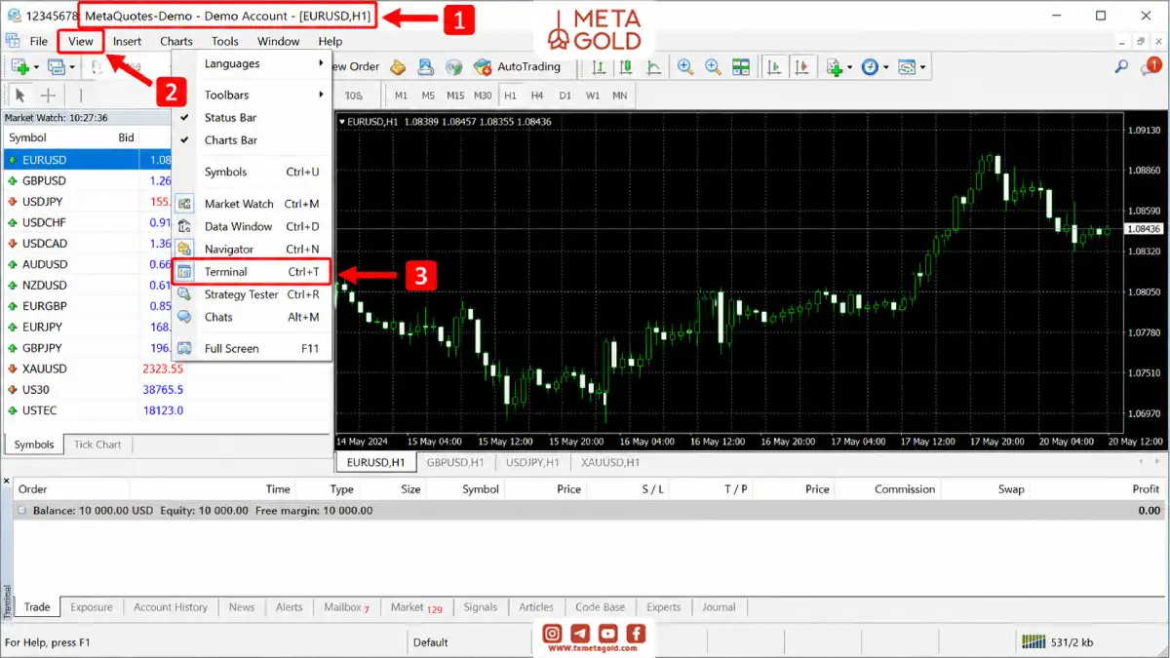1170x658 pixels.
Task: Set timeframe to H4
Action: pyautogui.click(x=537, y=96)
